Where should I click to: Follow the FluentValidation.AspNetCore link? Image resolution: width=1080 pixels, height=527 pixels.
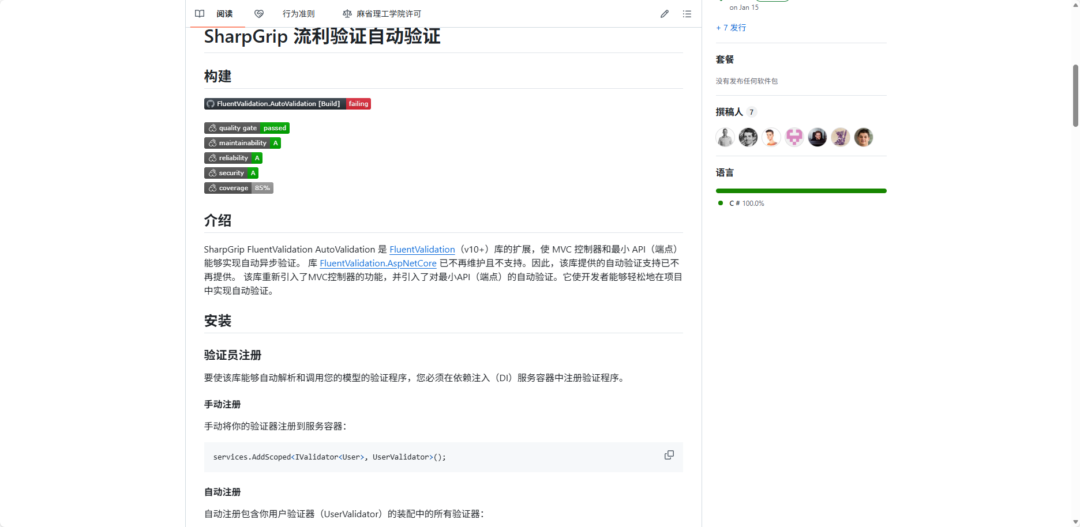coord(378,263)
